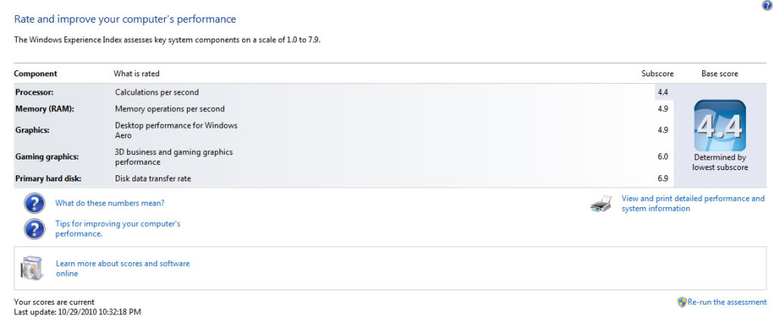Click the Primary hard disk row label

pyautogui.click(x=48, y=178)
